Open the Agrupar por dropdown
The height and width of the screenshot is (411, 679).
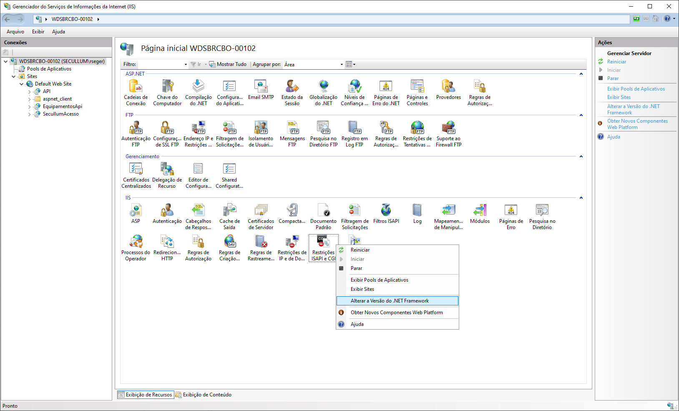tap(342, 64)
